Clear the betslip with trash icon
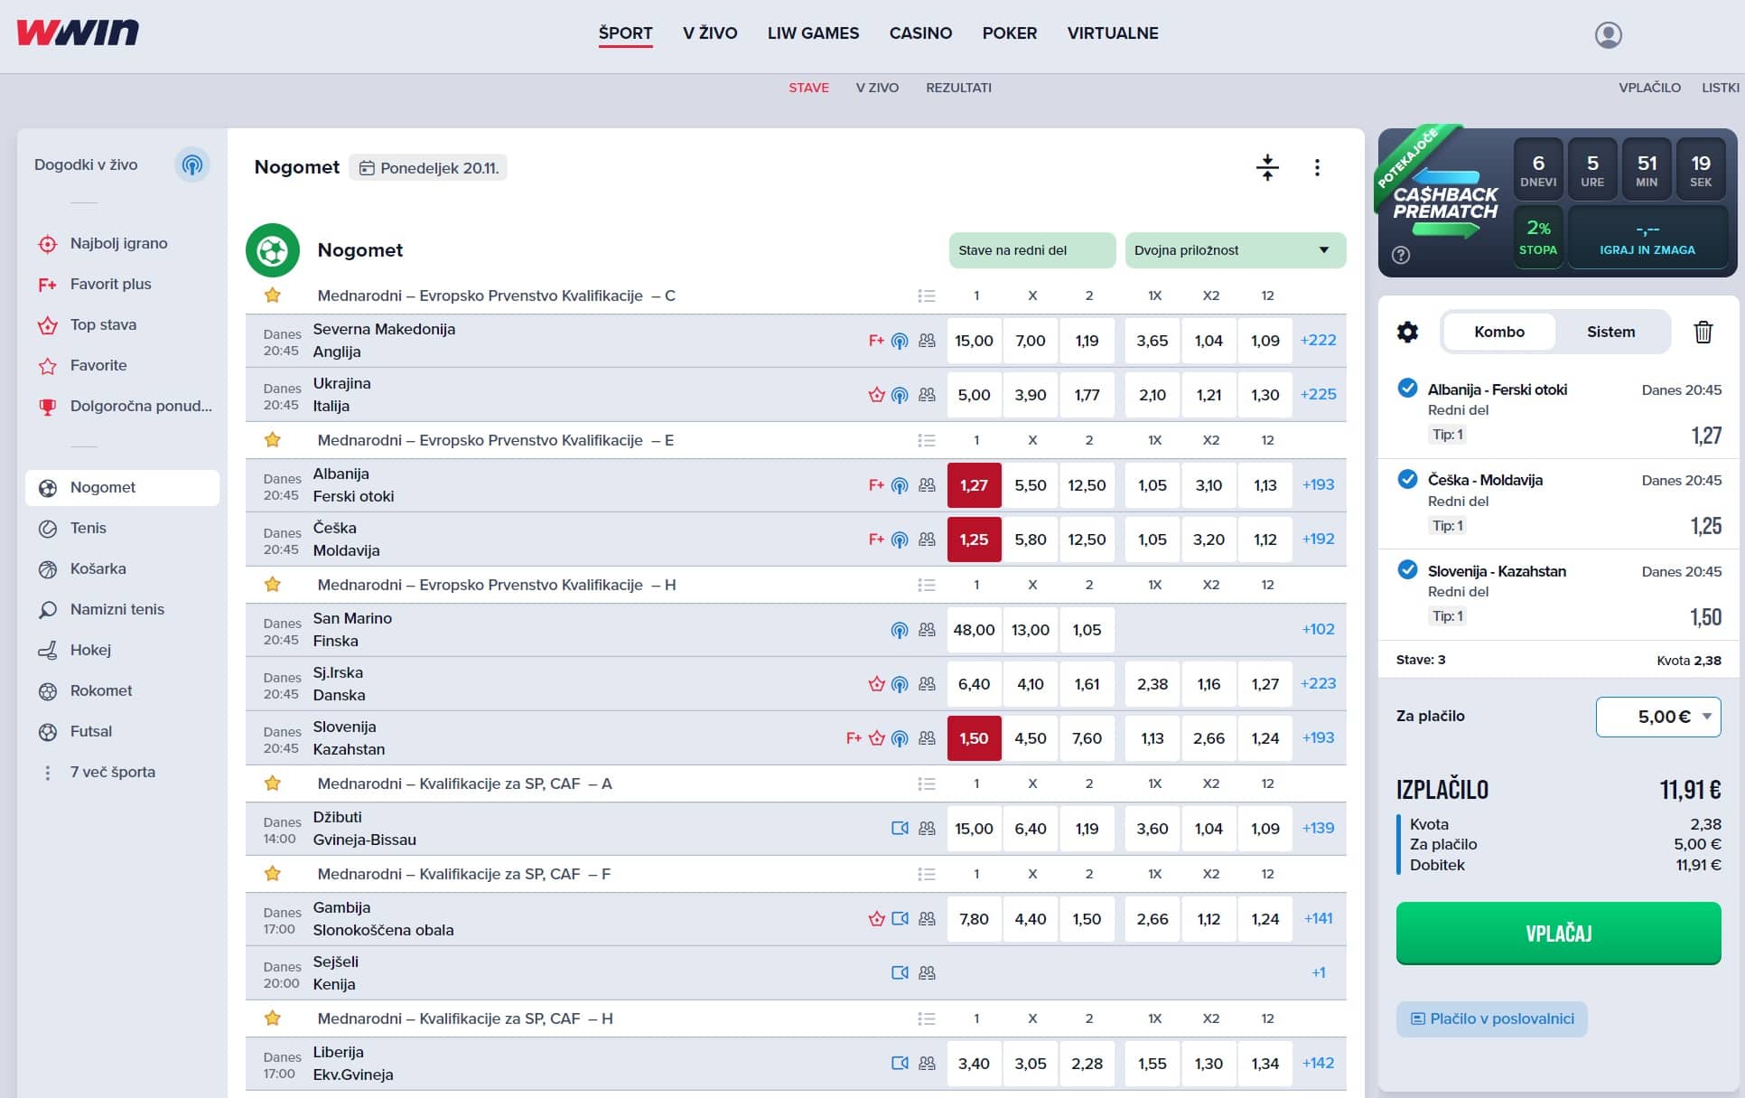This screenshot has height=1098, width=1745. (x=1703, y=332)
